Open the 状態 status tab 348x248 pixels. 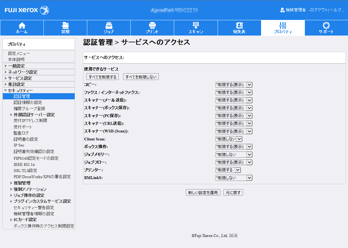[x=65, y=28]
